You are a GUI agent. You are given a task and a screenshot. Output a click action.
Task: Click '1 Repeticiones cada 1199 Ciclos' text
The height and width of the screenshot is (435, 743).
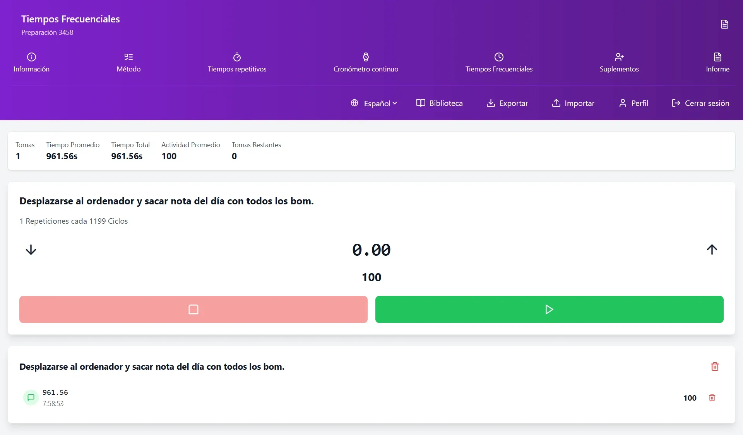[74, 221]
